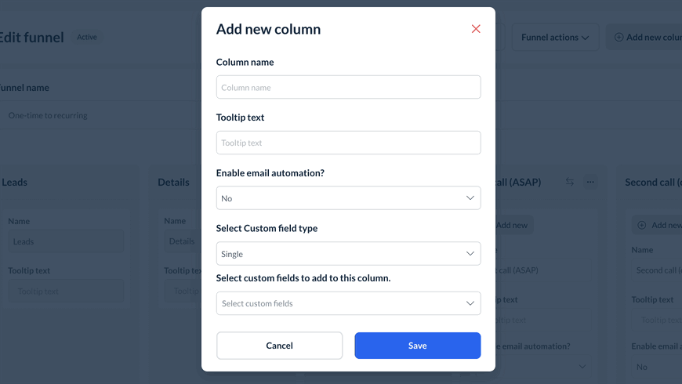
Task: Expand the Select Custom field type dropdown
Action: [348, 254]
